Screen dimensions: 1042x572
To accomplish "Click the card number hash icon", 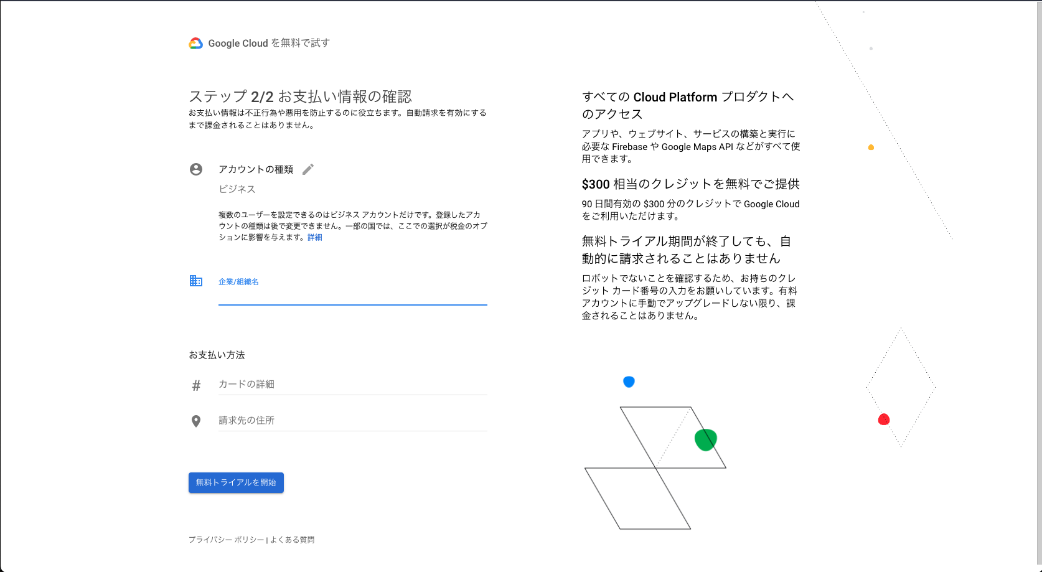I will [x=196, y=386].
